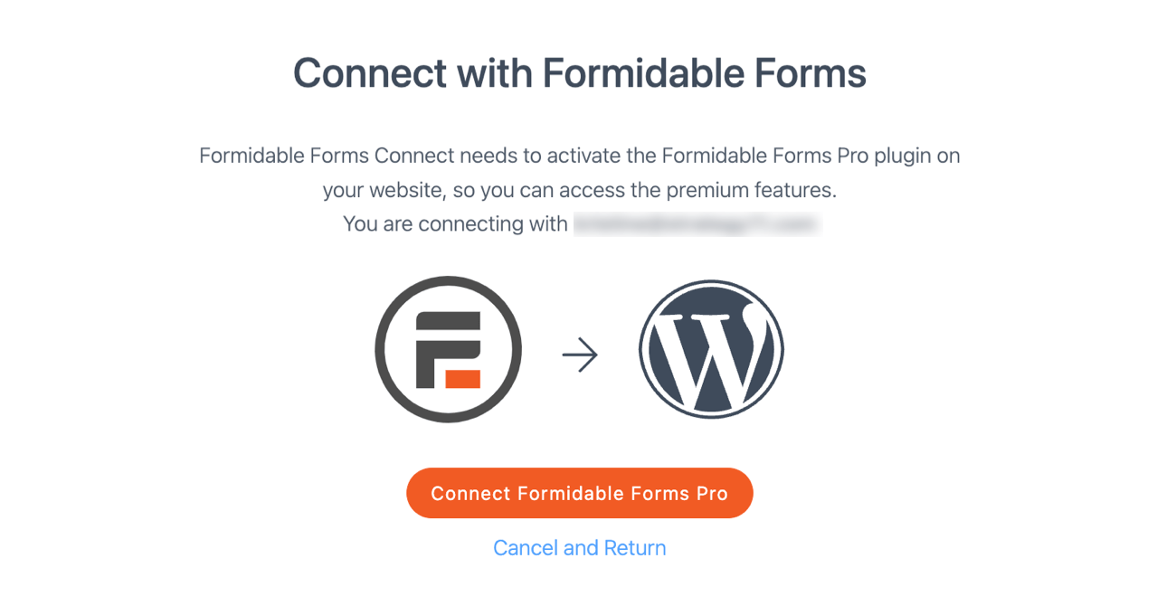1176x615 pixels.
Task: Click the Formidable Forms circular logo
Action: (x=448, y=349)
